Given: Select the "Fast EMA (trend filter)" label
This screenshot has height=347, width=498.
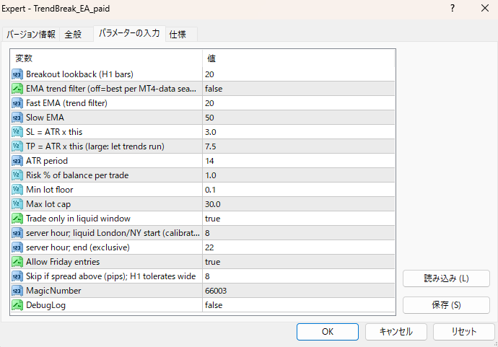Looking at the screenshot, I should click(66, 103).
